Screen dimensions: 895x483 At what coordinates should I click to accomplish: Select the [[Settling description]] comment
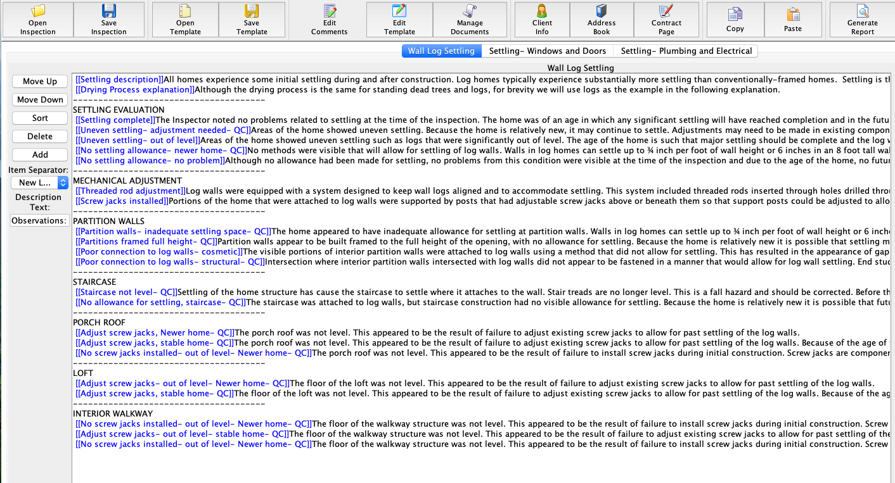[119, 79]
